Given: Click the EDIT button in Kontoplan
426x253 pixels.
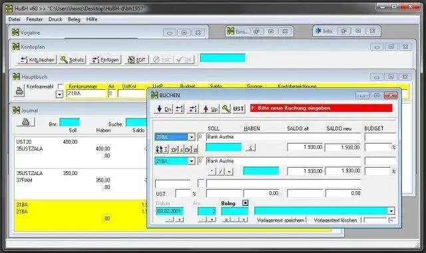Looking at the screenshot, I should (136, 60).
